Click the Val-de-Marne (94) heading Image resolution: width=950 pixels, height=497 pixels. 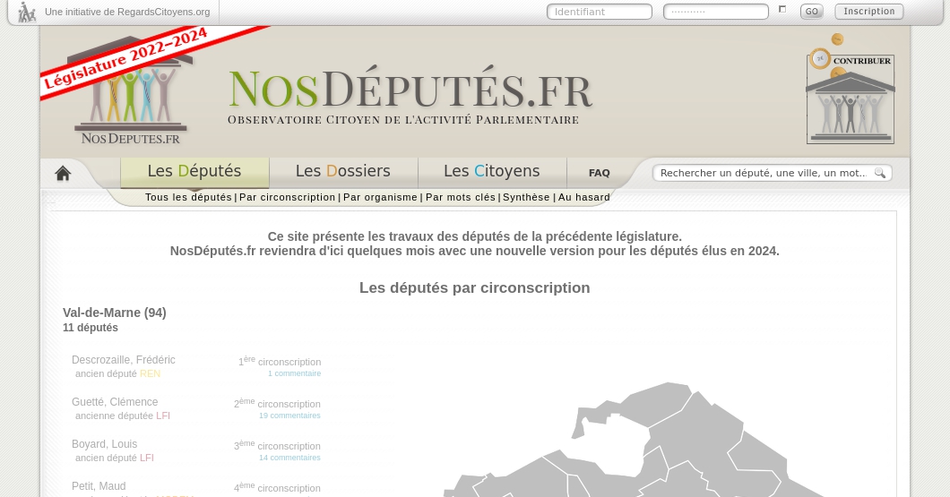tap(115, 313)
